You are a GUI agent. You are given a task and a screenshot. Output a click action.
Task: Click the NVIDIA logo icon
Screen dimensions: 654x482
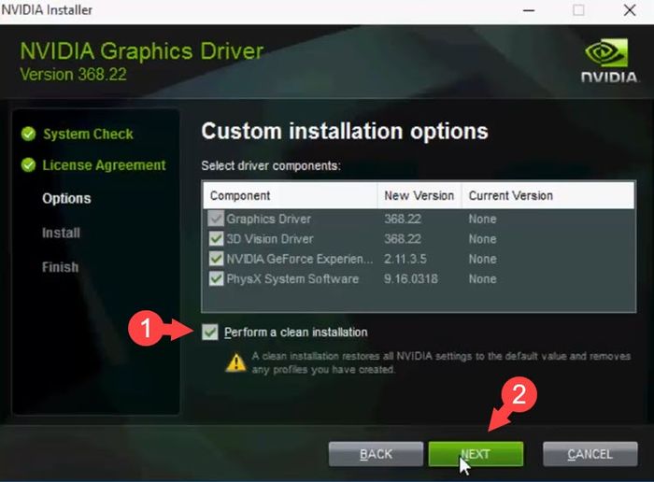point(609,61)
